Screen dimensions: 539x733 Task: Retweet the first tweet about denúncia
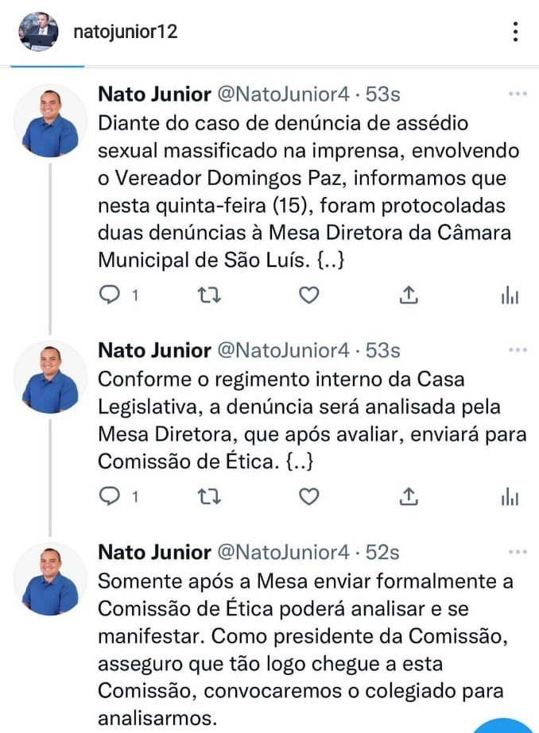(x=208, y=295)
